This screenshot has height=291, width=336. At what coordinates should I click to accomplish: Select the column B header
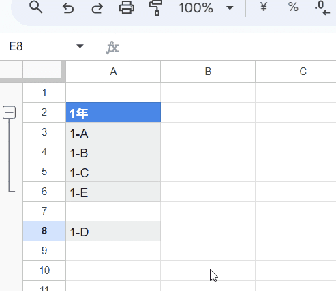[208, 72]
